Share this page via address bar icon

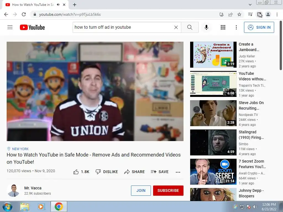230,14
